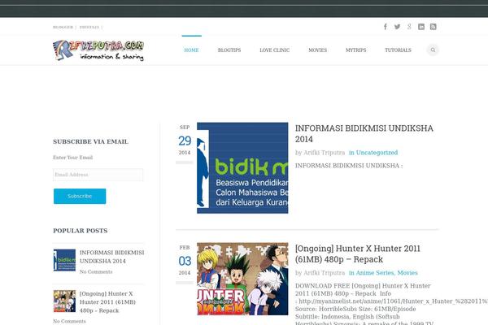Click the blue Subscribe button

coord(80,197)
